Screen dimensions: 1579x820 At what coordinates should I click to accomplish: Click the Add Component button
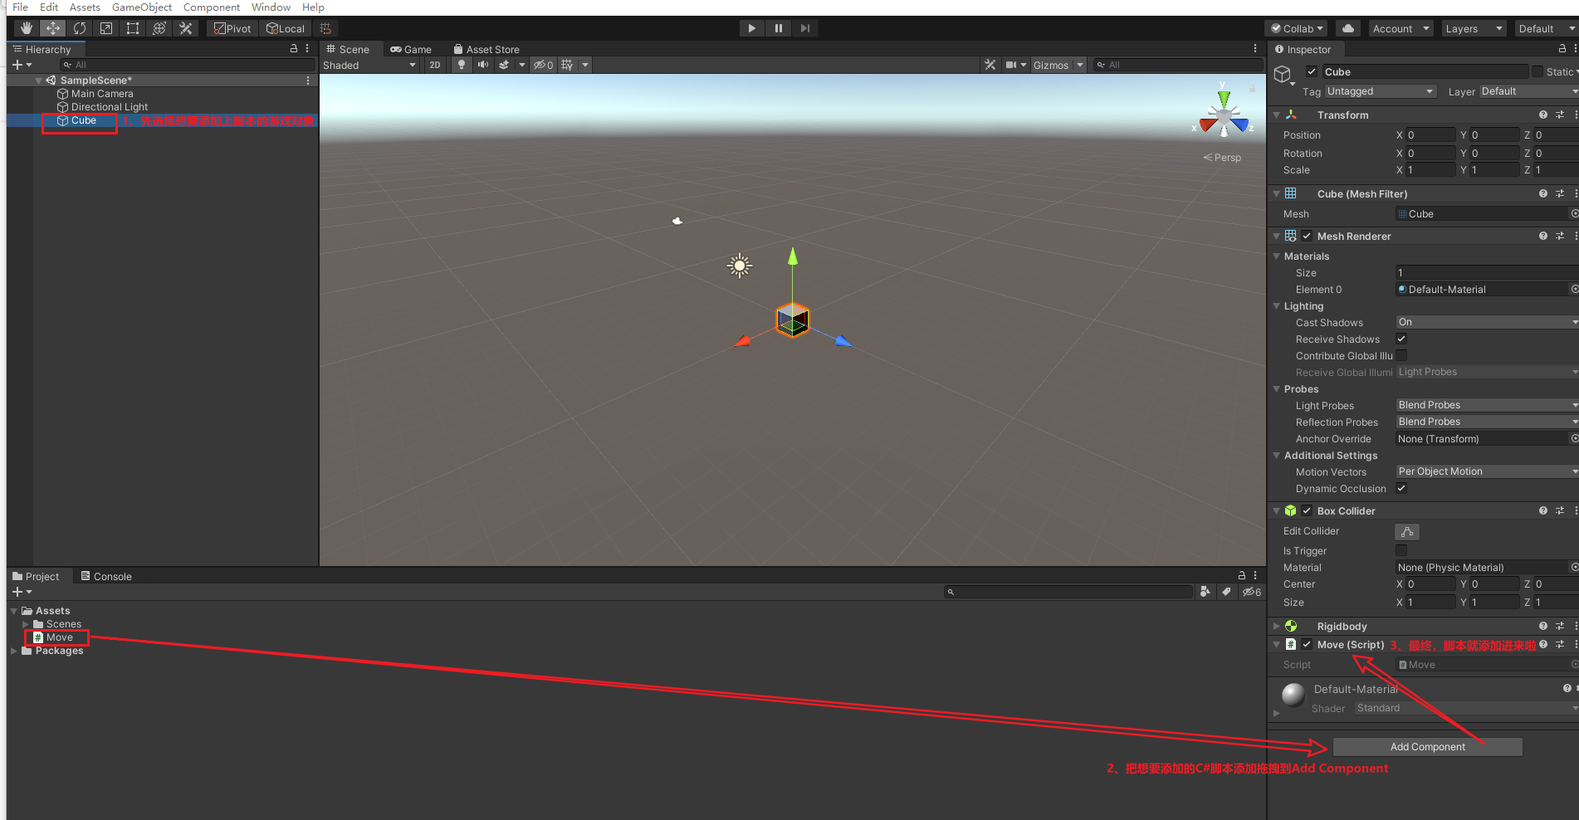coord(1427,747)
